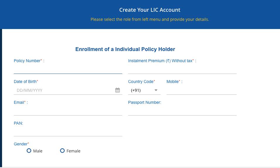Click the Male label text

click(x=38, y=151)
